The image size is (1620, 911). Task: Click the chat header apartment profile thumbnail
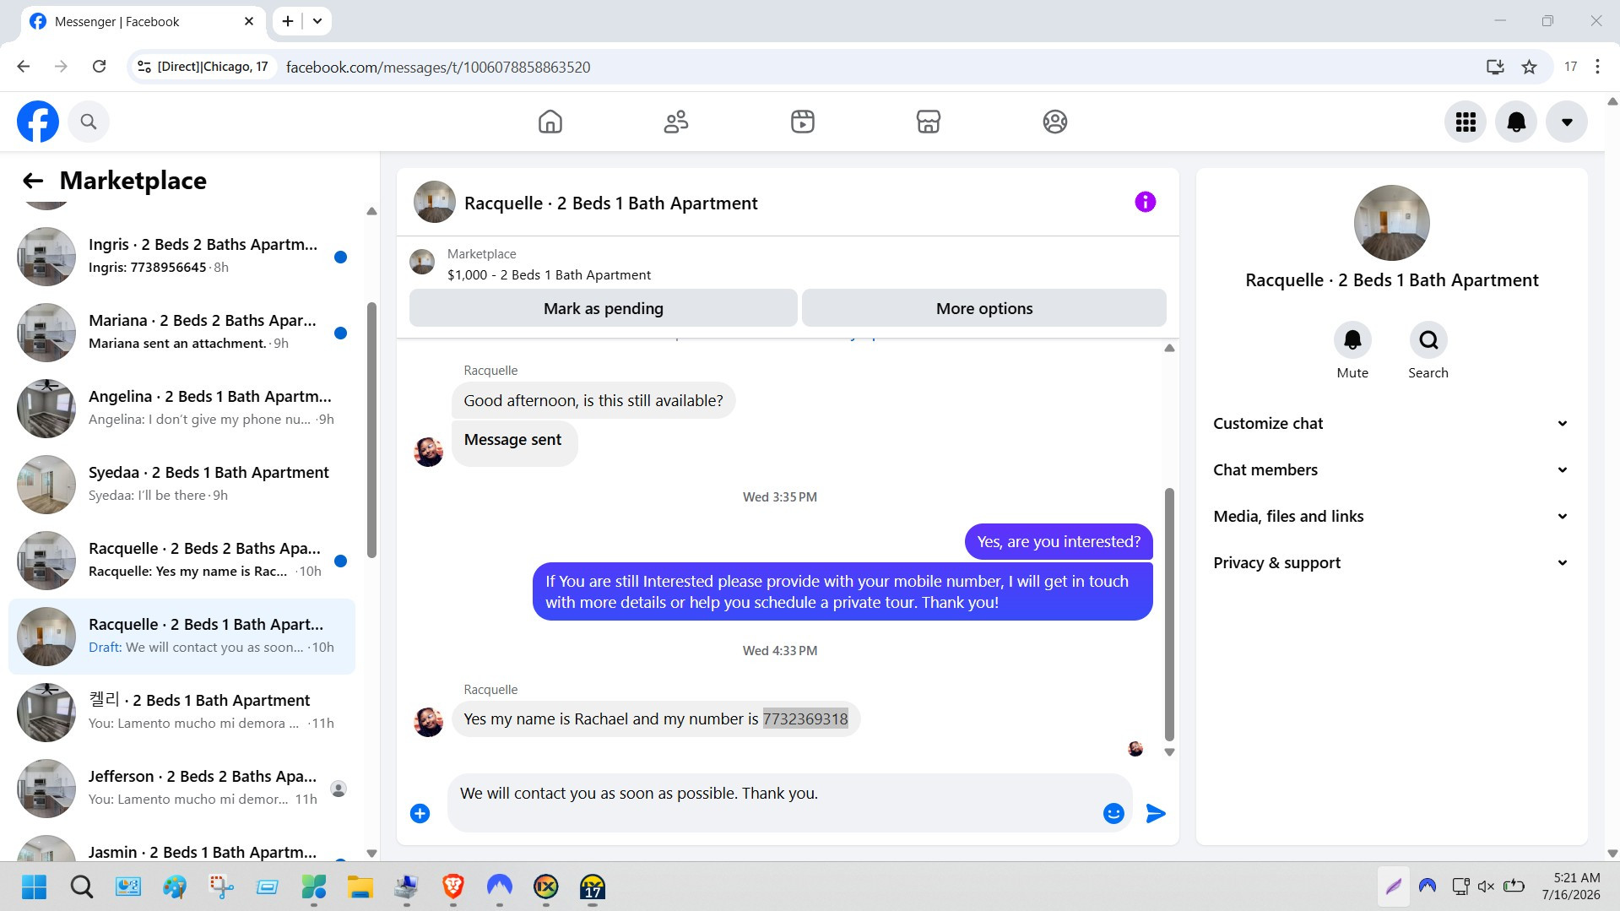point(435,202)
